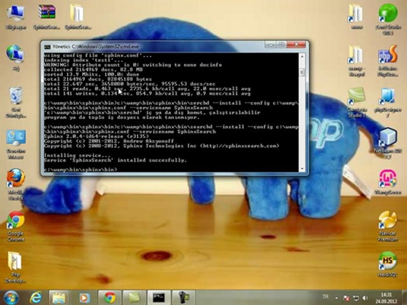Minimize the cmd.exe window
The image size is (407, 305).
[271, 44]
